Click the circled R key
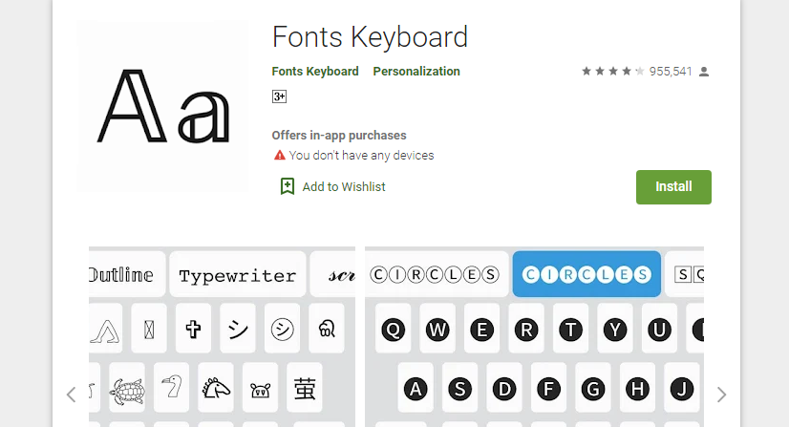The height and width of the screenshot is (427, 789). pos(526,330)
